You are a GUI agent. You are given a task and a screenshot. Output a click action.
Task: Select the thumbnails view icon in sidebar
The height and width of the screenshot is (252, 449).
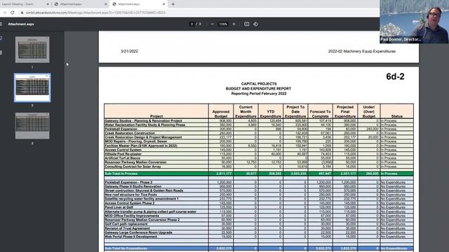coord(1,38)
